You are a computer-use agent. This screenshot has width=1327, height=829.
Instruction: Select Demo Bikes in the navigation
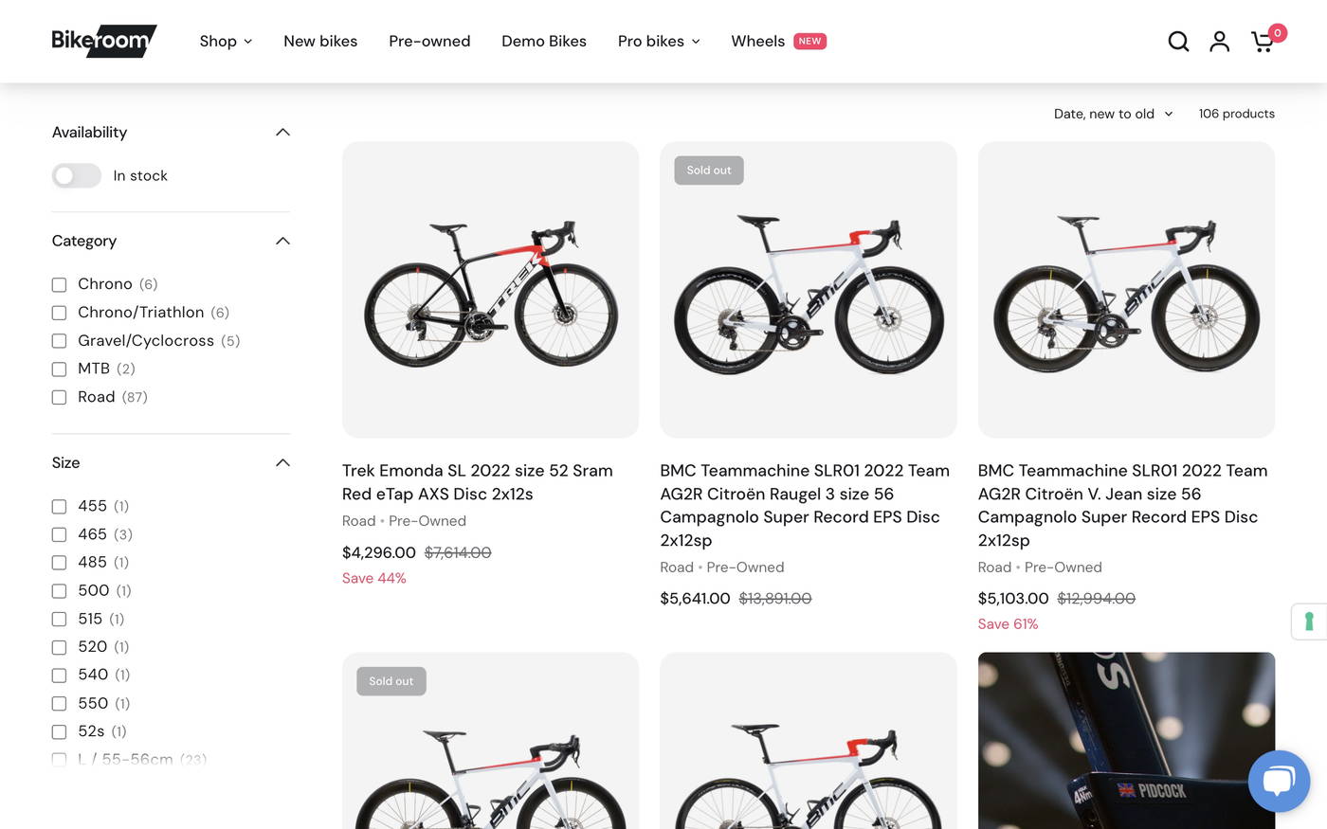(x=544, y=41)
